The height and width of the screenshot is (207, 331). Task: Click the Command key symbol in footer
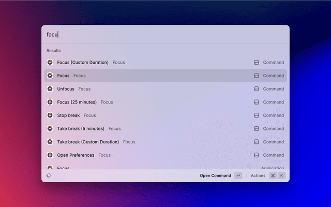273,175
